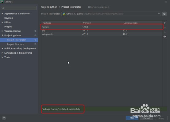Click the minus icon to uninstall the package
The width and height of the screenshot is (170, 122).
click(165, 27)
